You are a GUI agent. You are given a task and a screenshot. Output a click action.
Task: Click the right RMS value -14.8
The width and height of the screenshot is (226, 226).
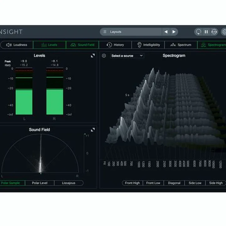coord(55,65)
